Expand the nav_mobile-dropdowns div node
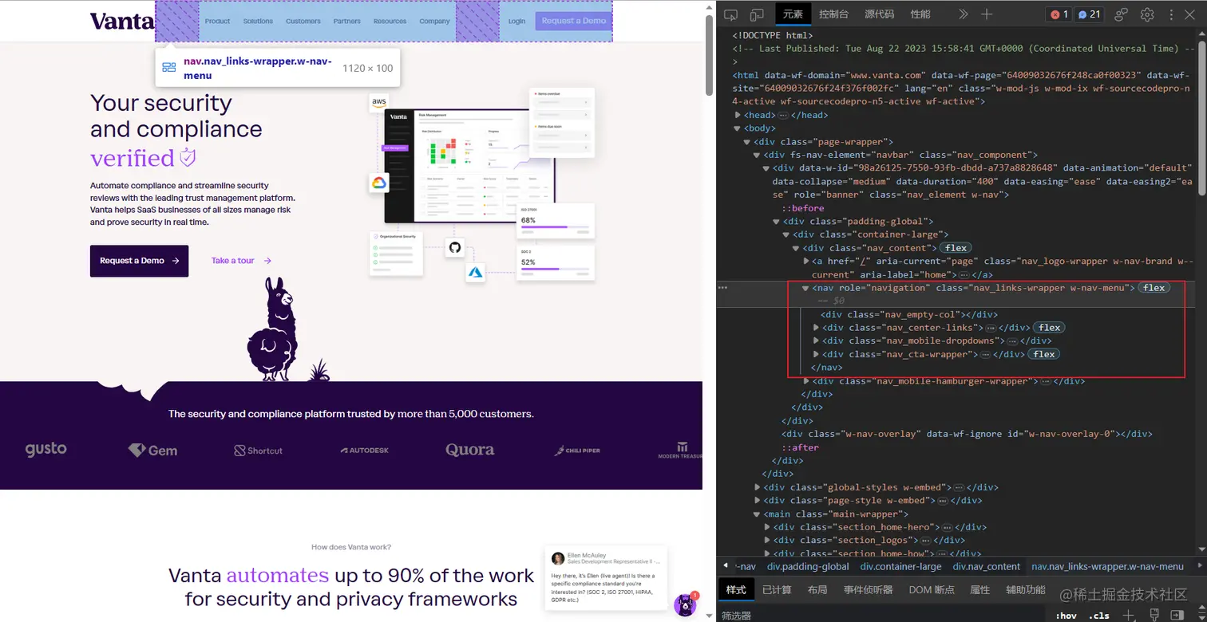Viewport: 1207px width, 622px height. click(x=816, y=341)
